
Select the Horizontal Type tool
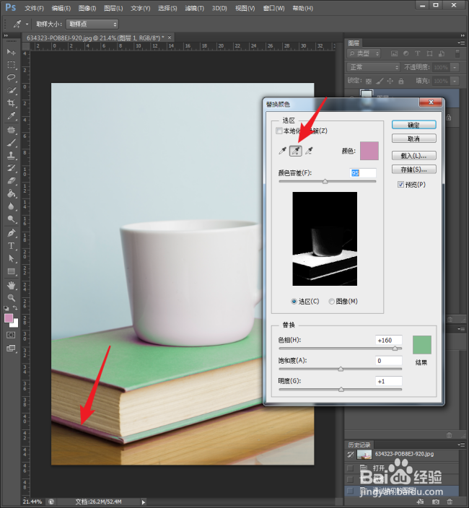click(12, 246)
